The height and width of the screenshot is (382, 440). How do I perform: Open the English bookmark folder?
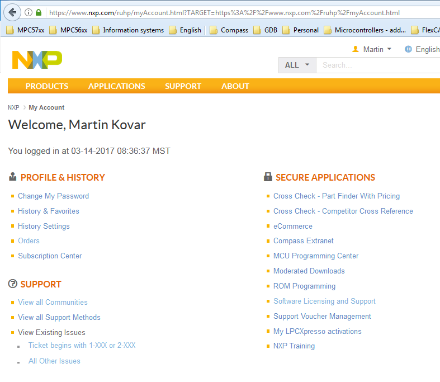185,30
